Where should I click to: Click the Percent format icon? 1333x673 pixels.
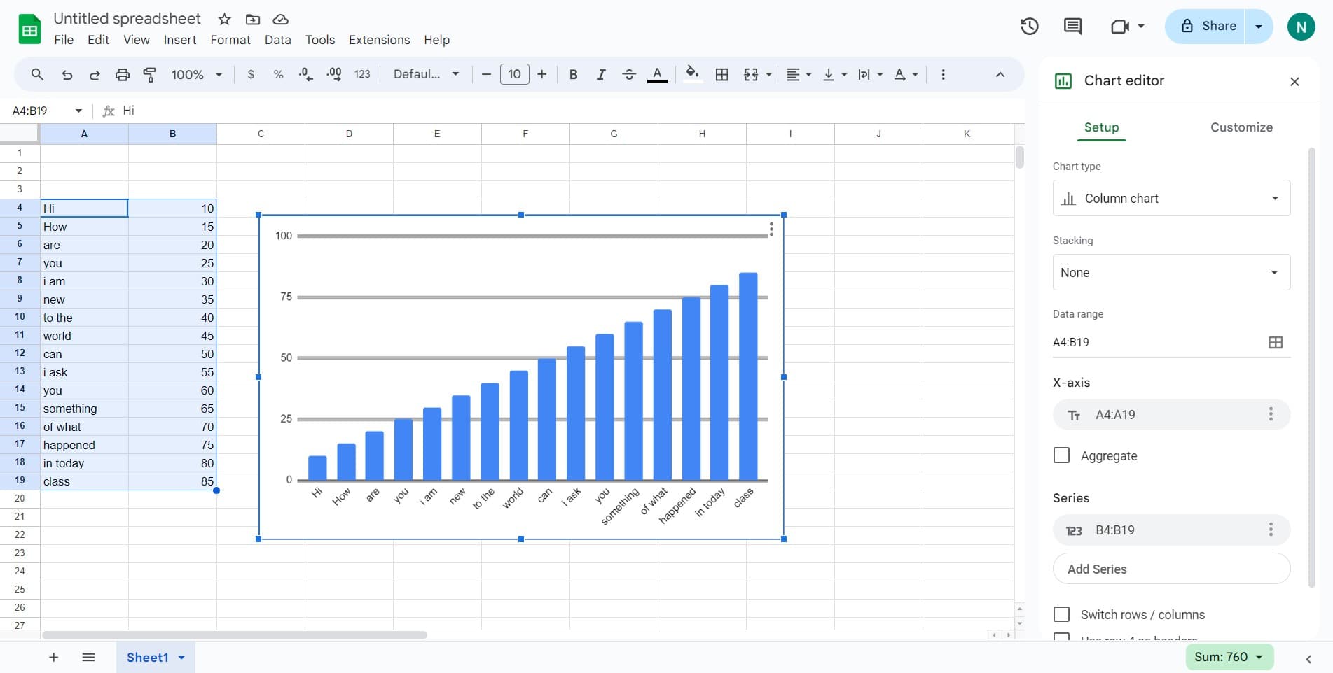pos(278,74)
